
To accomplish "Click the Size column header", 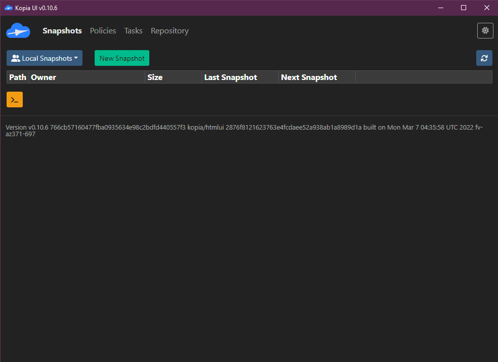I will pos(155,77).
